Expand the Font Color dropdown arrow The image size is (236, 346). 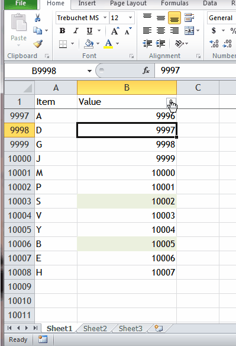click(118, 44)
